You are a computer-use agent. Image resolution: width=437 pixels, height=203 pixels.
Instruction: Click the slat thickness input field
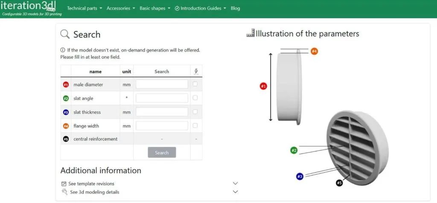(x=162, y=112)
